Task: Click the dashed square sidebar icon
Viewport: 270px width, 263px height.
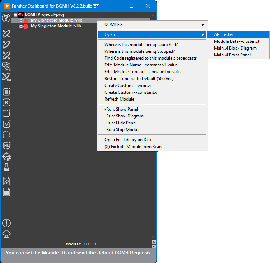Action: [6, 135]
